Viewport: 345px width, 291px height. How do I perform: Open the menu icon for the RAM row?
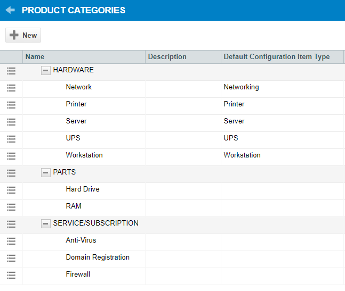(11, 206)
